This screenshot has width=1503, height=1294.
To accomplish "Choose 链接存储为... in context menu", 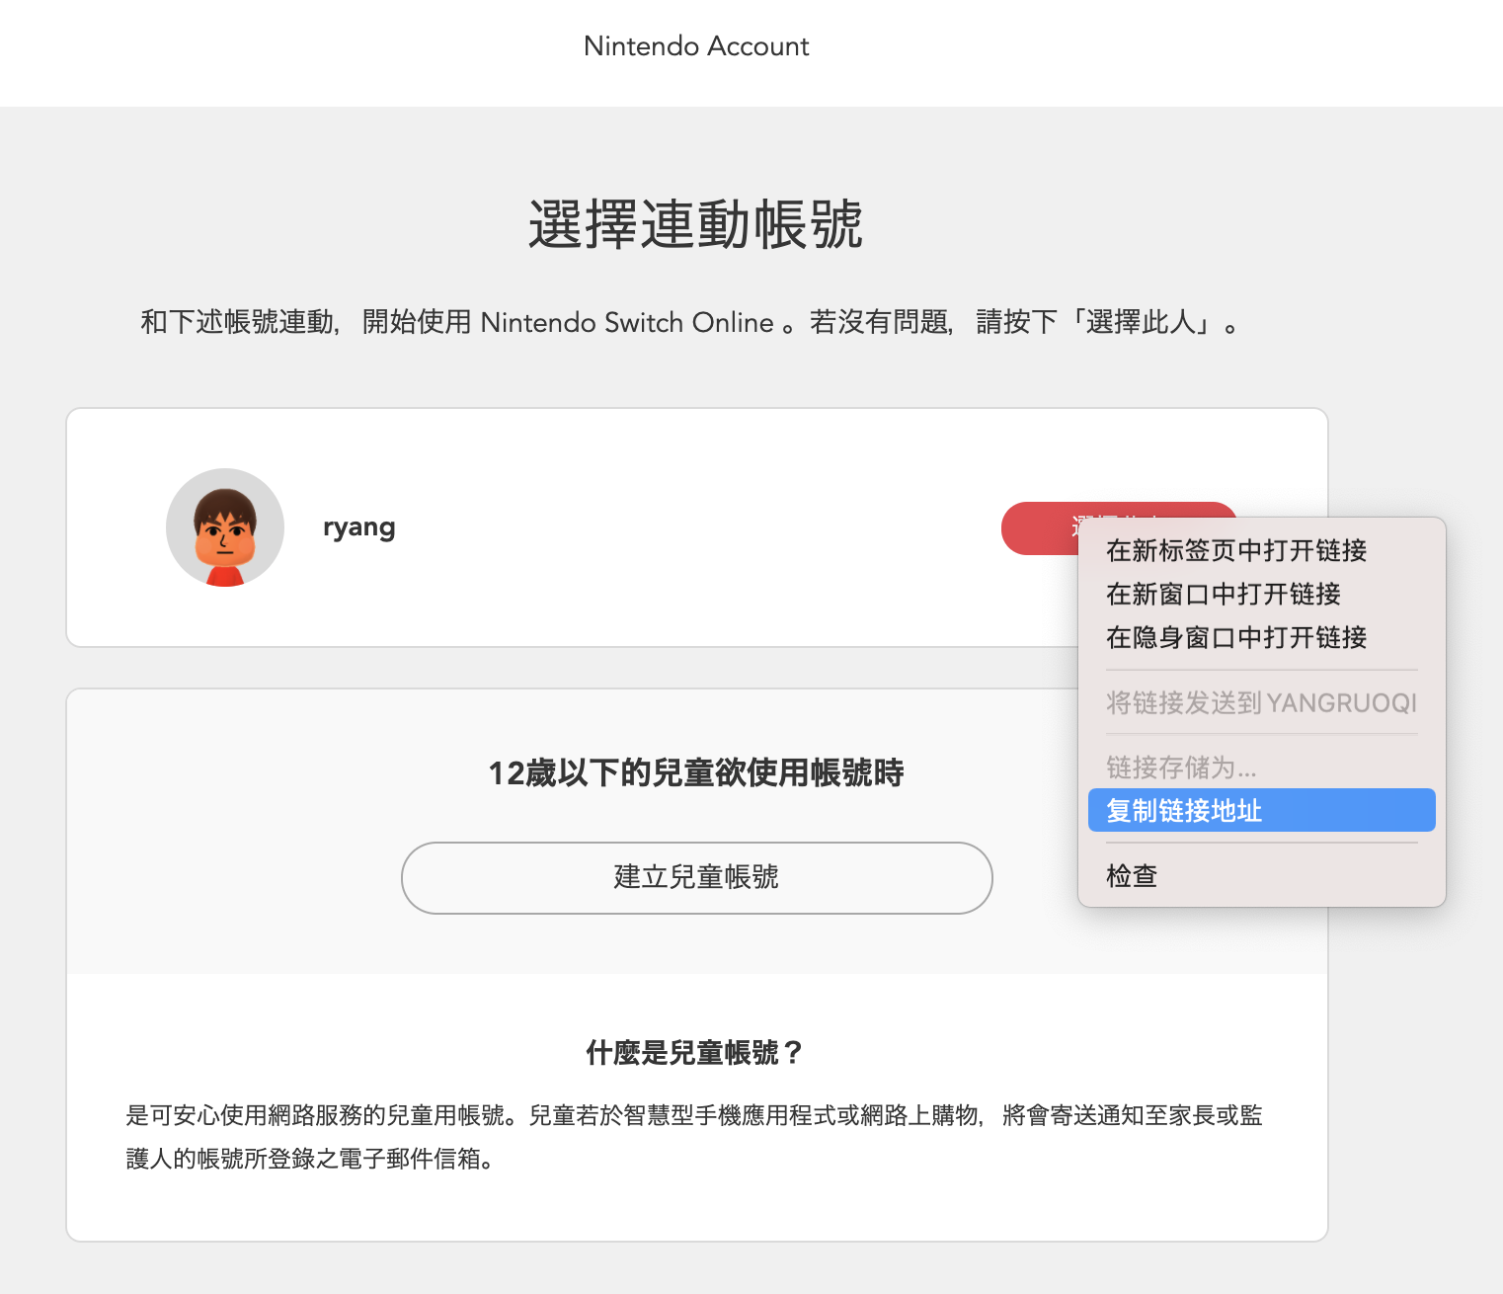I will 1181,768.
